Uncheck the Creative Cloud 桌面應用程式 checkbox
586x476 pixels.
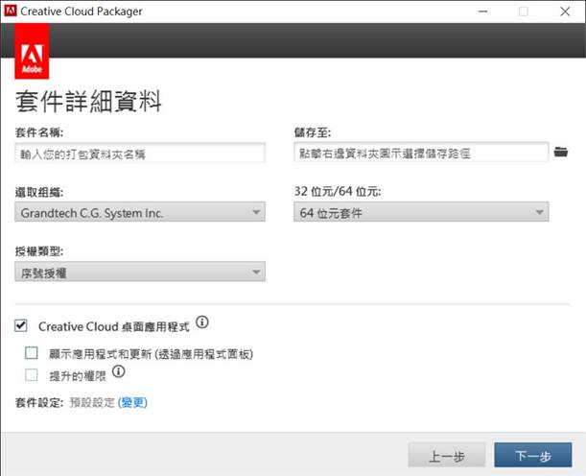pyautogui.click(x=21, y=325)
